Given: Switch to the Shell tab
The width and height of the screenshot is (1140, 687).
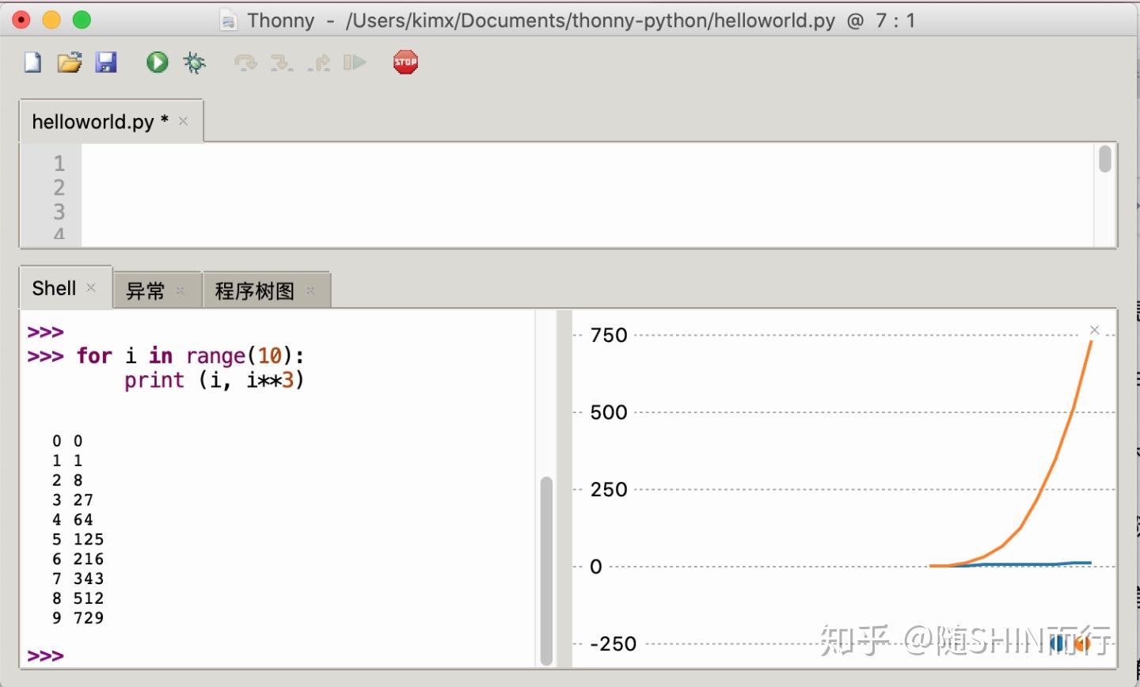Looking at the screenshot, I should pos(53,288).
